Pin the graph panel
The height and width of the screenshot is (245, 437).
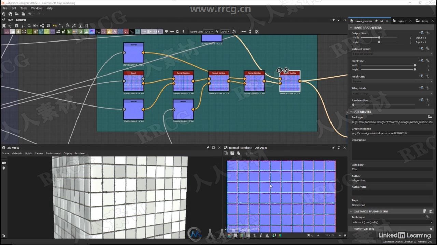[333, 20]
